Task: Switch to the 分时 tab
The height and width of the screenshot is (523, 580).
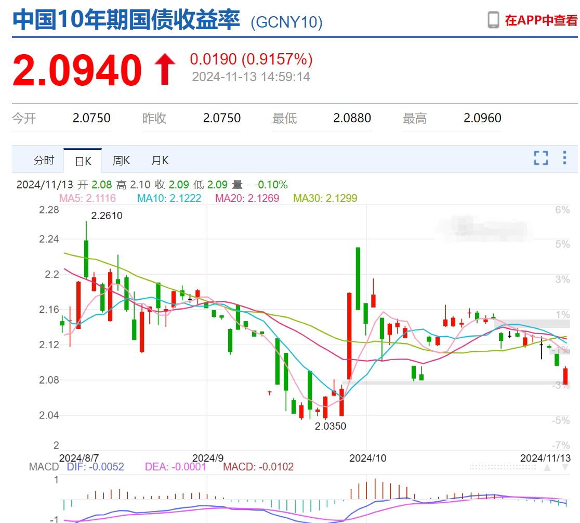Action: (x=44, y=160)
